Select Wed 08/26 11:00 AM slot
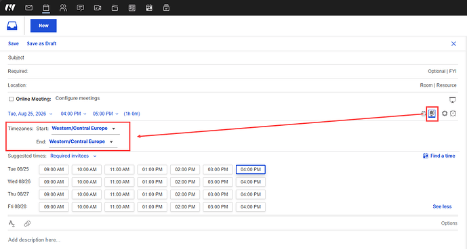The width and height of the screenshot is (467, 249). (119, 182)
